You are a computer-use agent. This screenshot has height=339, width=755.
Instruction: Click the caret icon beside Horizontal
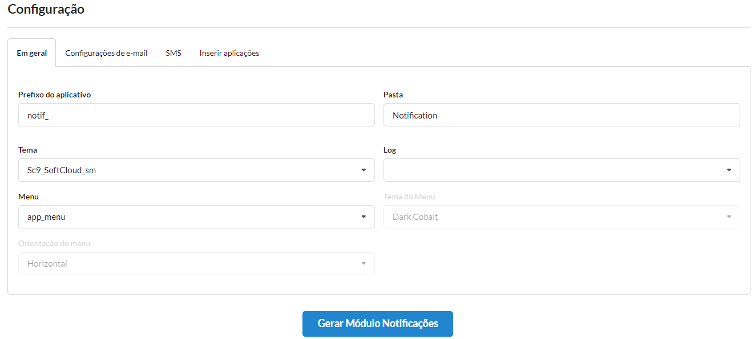pyautogui.click(x=364, y=263)
